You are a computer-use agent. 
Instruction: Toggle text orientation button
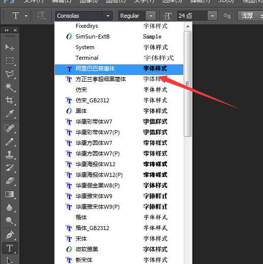point(41,16)
